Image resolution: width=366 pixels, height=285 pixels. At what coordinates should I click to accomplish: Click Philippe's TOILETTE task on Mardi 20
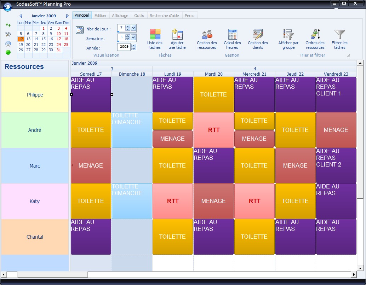[213, 94]
